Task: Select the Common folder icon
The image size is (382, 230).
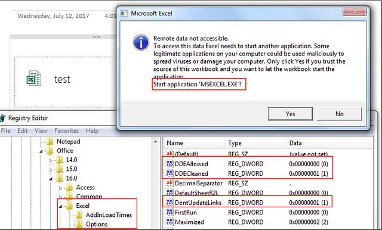Action: tap(69, 197)
